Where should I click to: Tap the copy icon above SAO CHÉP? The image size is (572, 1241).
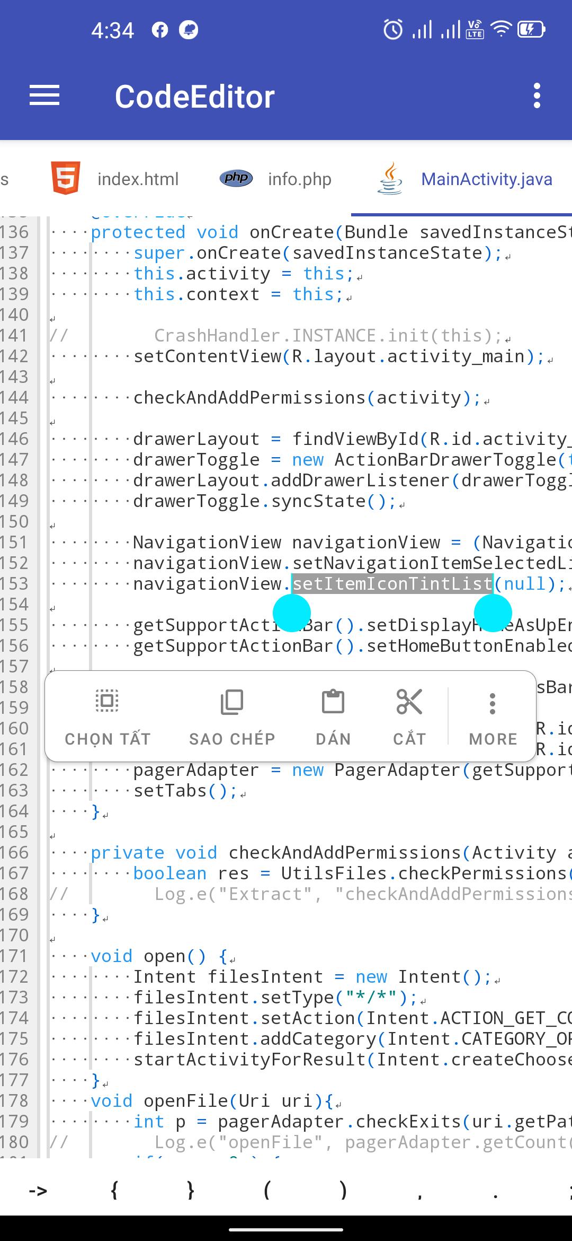232,702
